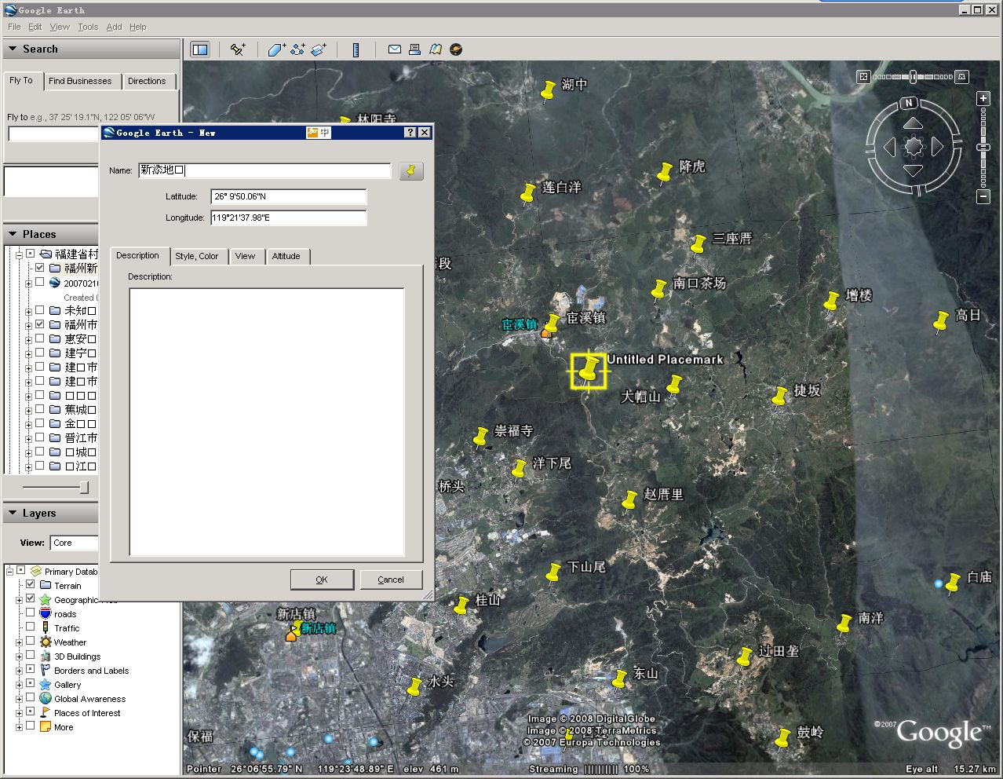Toggle the Weather layer checkbox
Image resolution: width=1003 pixels, height=779 pixels.
click(x=31, y=641)
